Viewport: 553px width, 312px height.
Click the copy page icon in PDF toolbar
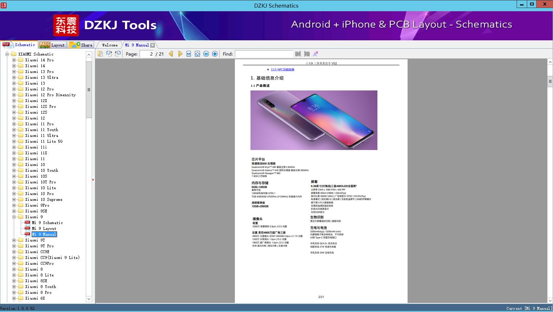(x=100, y=54)
